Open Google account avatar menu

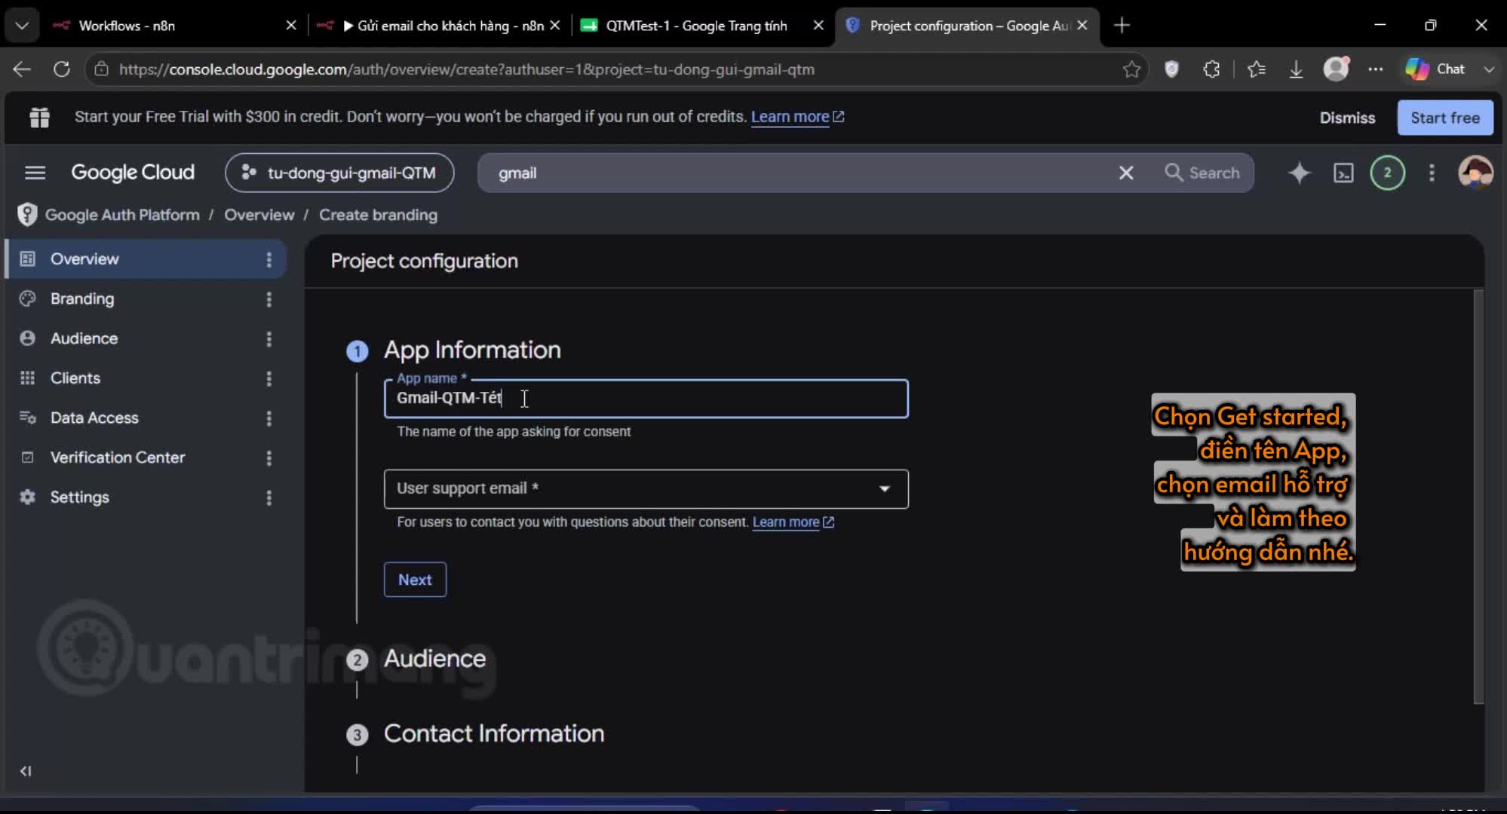point(1475,173)
